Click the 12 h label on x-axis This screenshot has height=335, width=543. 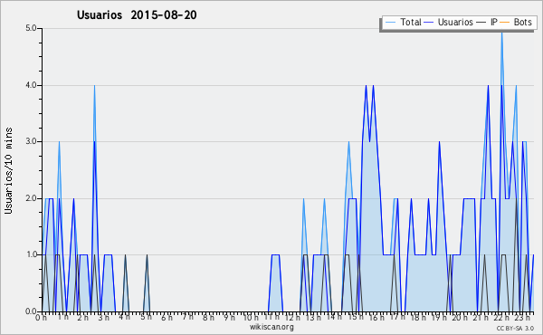[292, 318]
